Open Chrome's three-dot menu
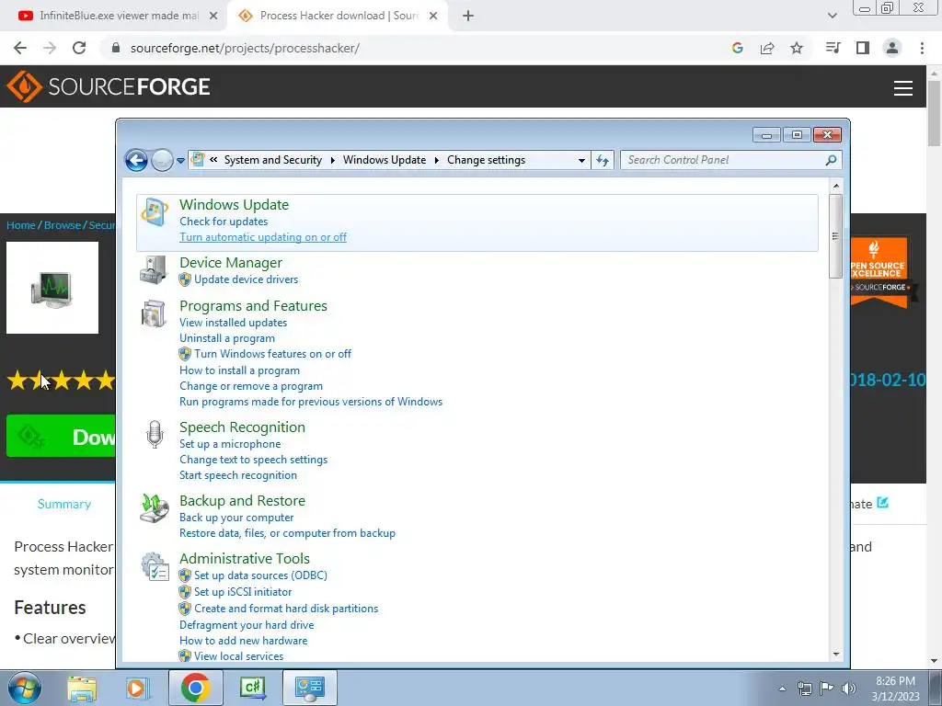The height and width of the screenshot is (706, 942). click(922, 48)
